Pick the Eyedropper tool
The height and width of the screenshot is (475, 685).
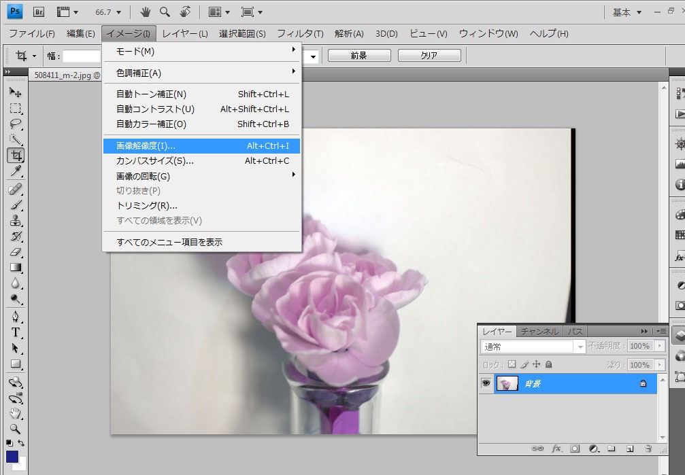[x=15, y=171]
